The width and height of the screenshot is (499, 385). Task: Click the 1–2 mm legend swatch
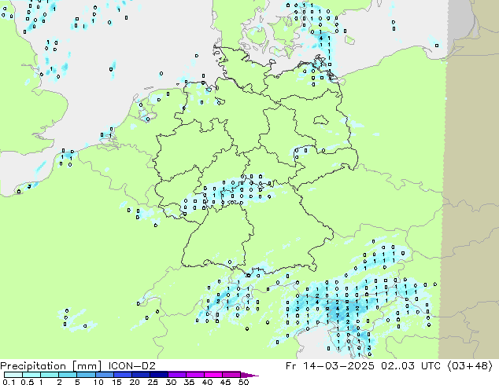coord(50,375)
